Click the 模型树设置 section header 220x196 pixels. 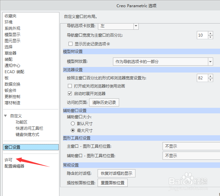click(x=141, y=52)
